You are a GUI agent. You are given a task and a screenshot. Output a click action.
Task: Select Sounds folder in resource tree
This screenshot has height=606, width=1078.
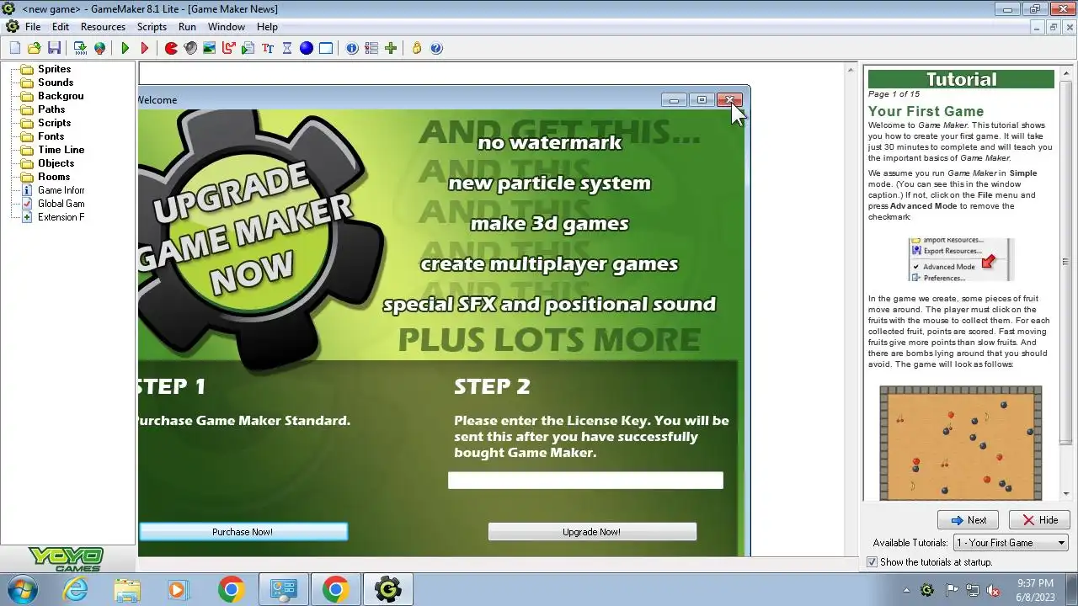click(56, 82)
